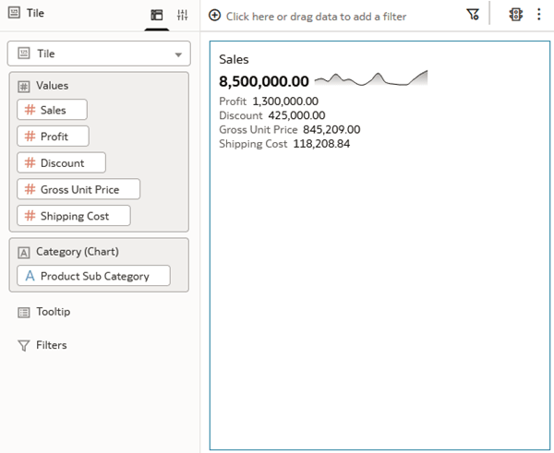Click the 118,208.84 value

pyautogui.click(x=321, y=144)
